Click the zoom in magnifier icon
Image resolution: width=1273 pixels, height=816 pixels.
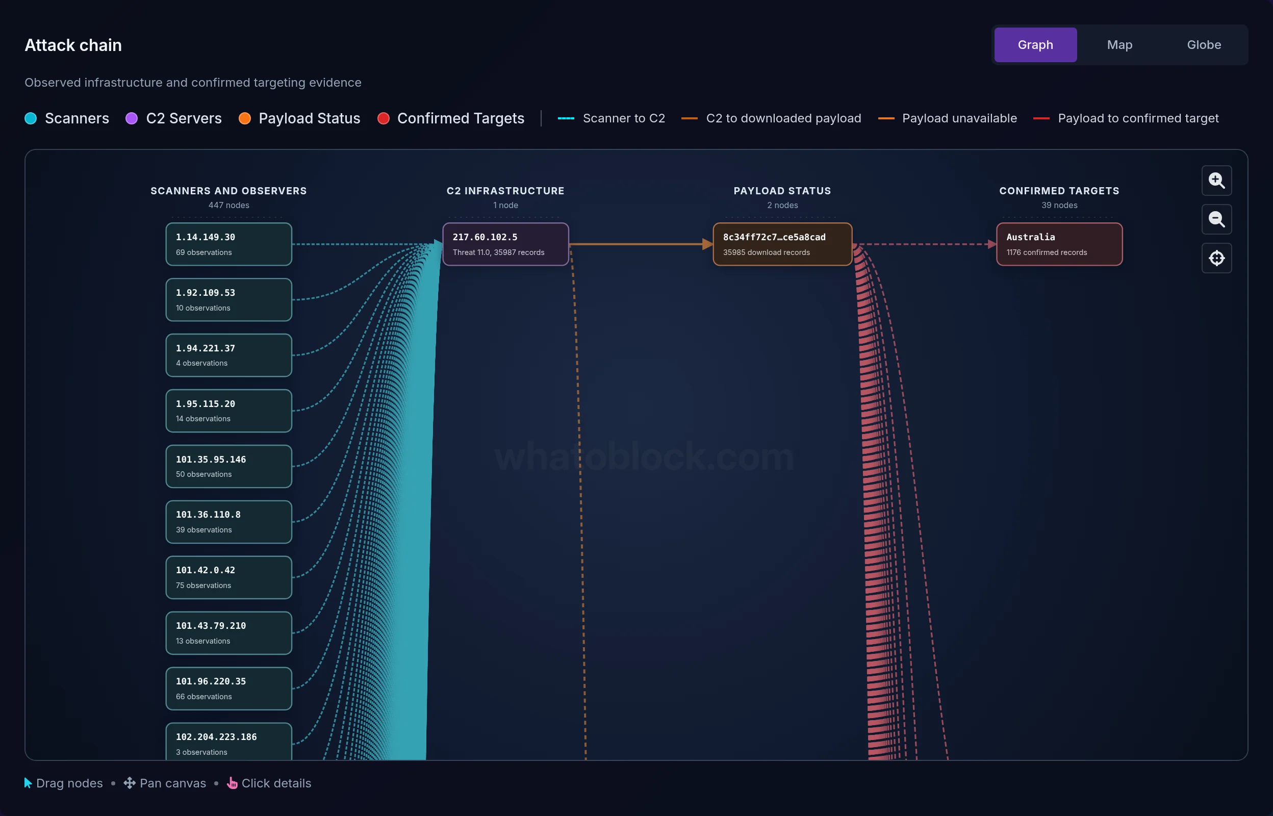pos(1216,181)
